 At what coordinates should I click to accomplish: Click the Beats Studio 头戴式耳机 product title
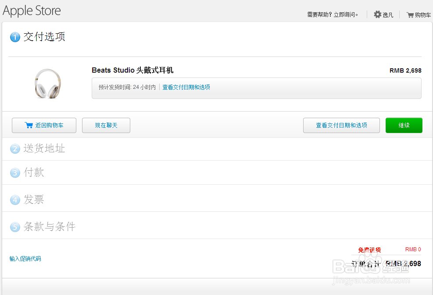pos(132,70)
